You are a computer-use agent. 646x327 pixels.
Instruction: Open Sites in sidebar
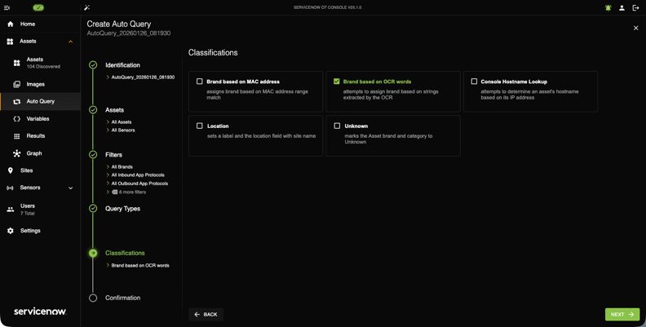tap(40, 170)
